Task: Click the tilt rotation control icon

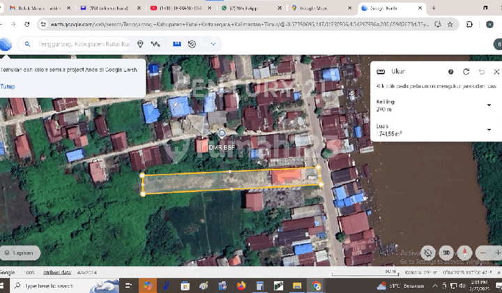Action: click(428, 253)
